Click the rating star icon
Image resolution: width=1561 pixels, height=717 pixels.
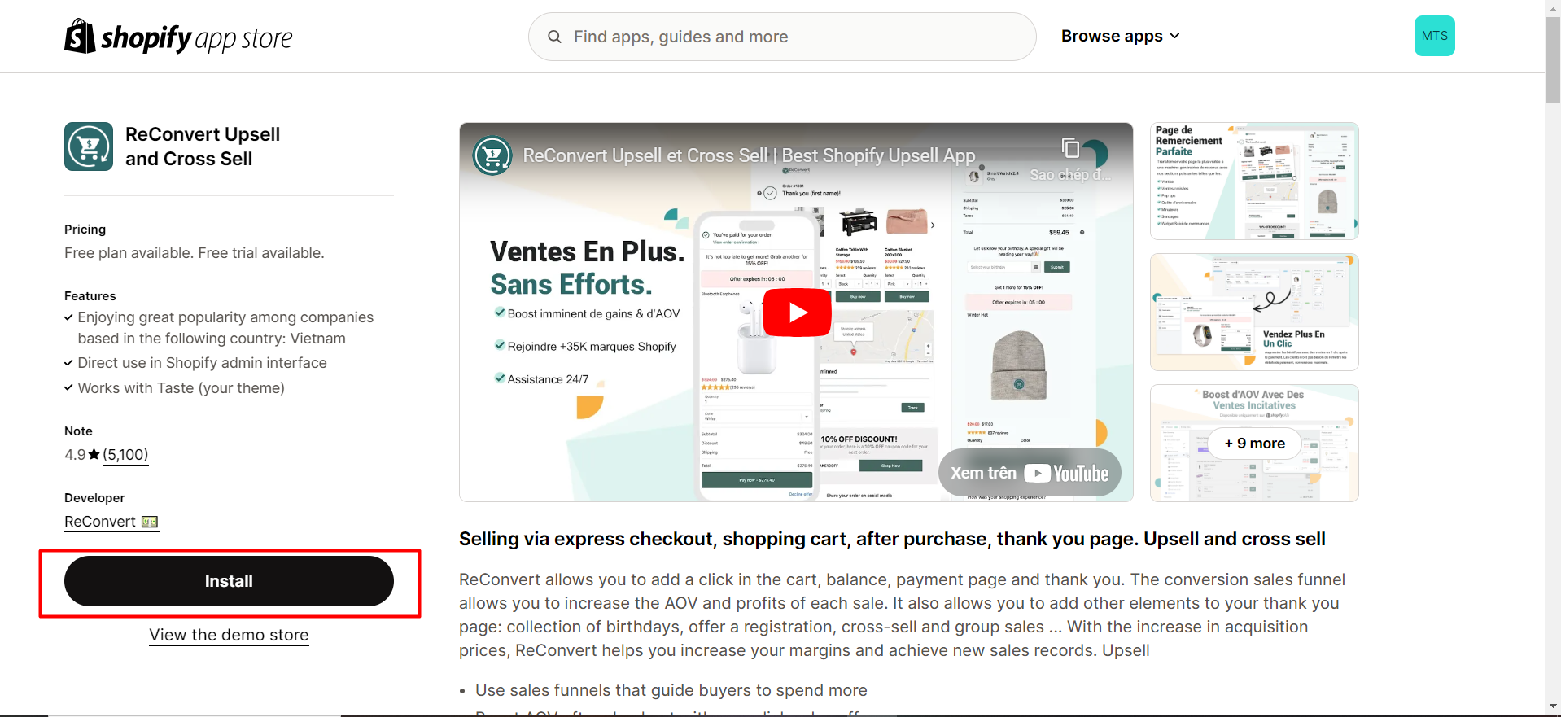point(94,454)
